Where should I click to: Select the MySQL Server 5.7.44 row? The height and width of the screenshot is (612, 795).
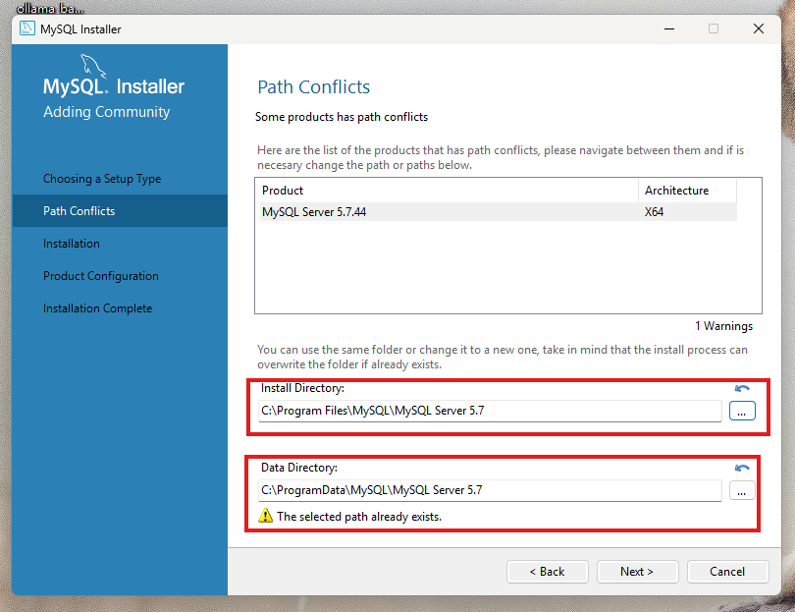(499, 211)
